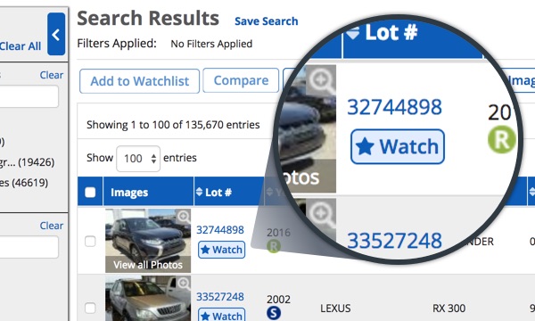Click the filter count (19426) in the sidebar
This screenshot has height=321, width=535.
[x=37, y=162]
